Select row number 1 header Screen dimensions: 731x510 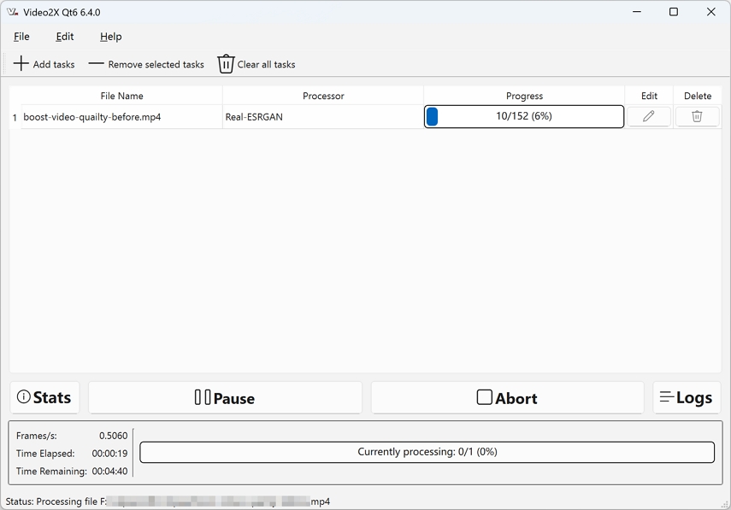(x=15, y=117)
